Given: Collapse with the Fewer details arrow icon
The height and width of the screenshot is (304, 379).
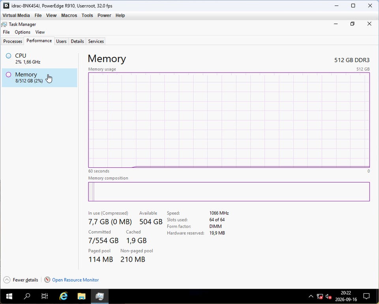Looking at the screenshot, I should (7, 280).
